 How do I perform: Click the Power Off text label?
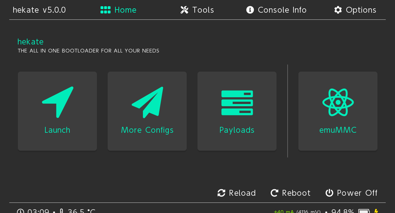point(357,193)
